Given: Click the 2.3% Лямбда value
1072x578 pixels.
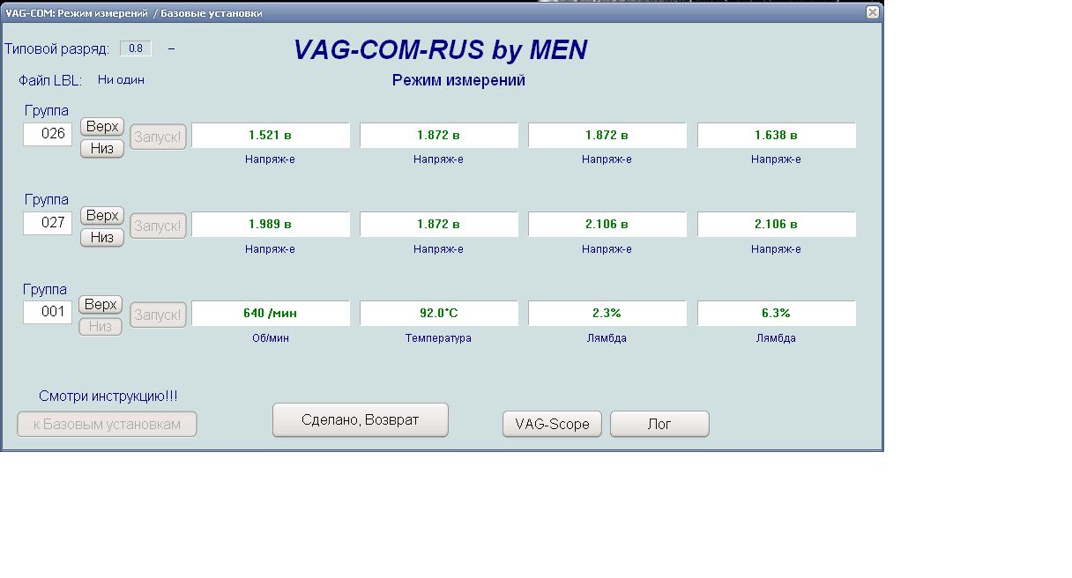Looking at the screenshot, I should pyautogui.click(x=607, y=313).
